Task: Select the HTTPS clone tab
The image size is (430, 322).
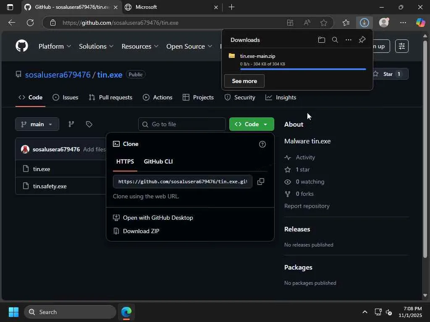Action: [x=125, y=161]
